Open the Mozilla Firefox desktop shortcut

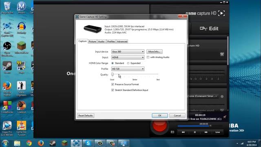coord(7,89)
